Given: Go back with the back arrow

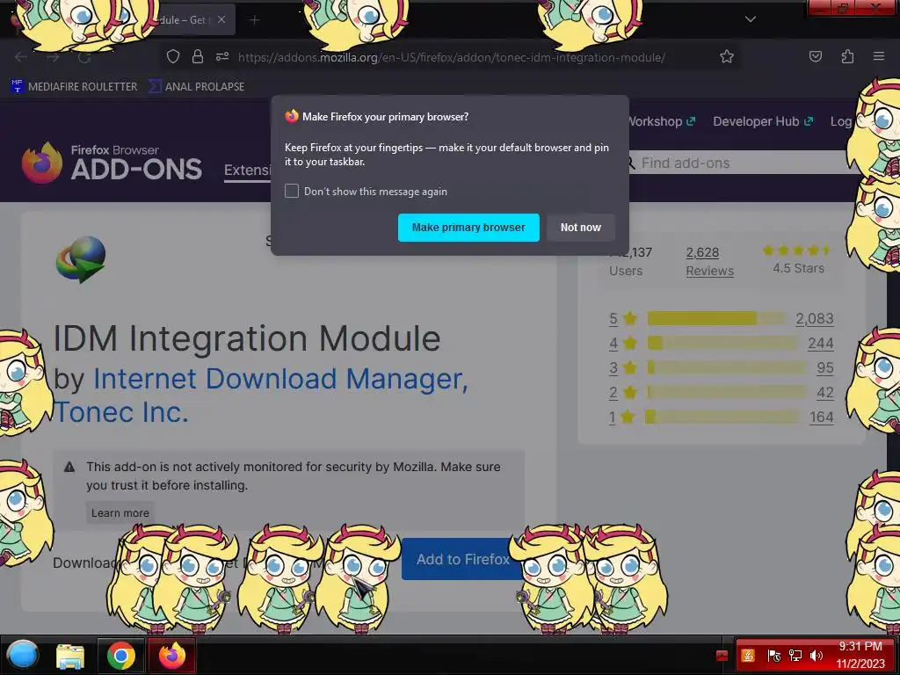Looking at the screenshot, I should click(21, 57).
